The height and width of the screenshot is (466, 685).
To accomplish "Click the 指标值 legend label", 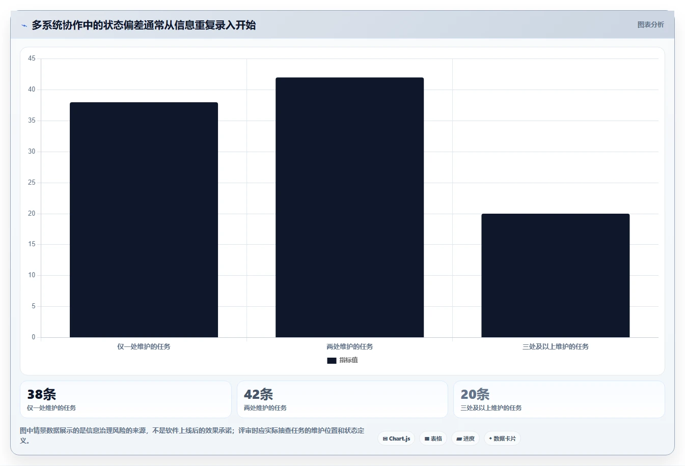I will [x=349, y=360].
